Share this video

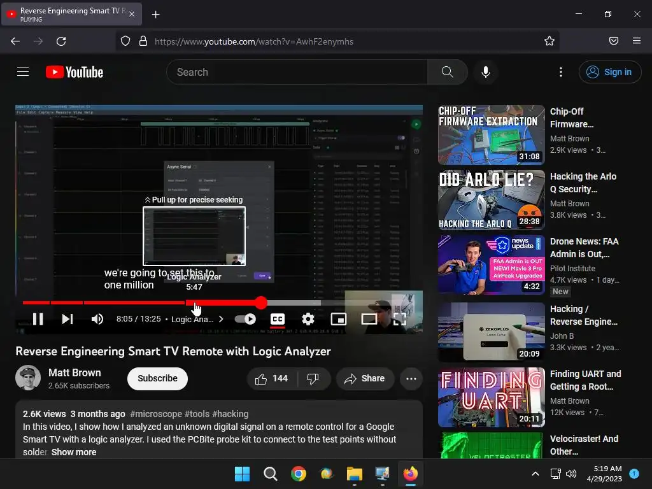coord(365,378)
